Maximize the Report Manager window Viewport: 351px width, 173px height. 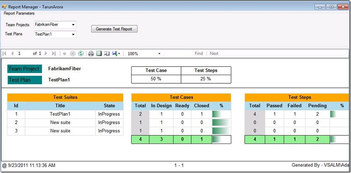coord(331,7)
